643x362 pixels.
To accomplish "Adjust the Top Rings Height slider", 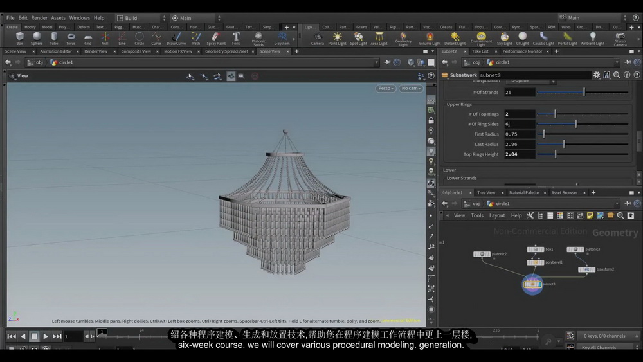I will click(x=583, y=154).
